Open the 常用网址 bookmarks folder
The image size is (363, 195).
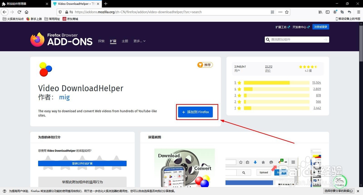pos(52,19)
